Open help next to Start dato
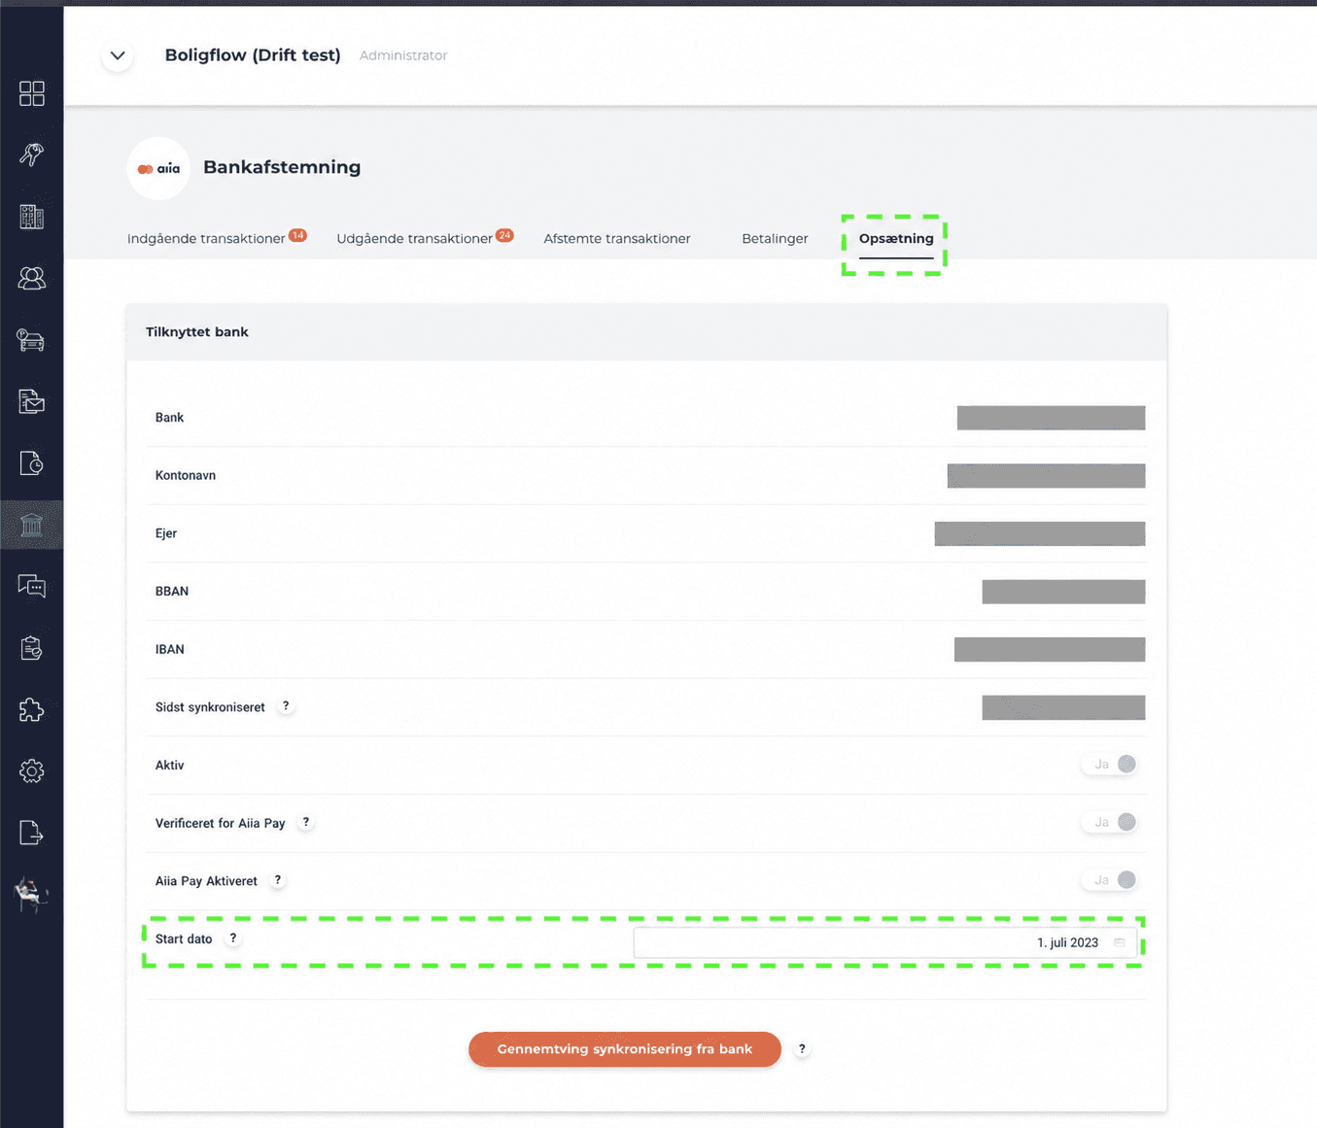Screen dimensions: 1317x1128 [x=233, y=939]
